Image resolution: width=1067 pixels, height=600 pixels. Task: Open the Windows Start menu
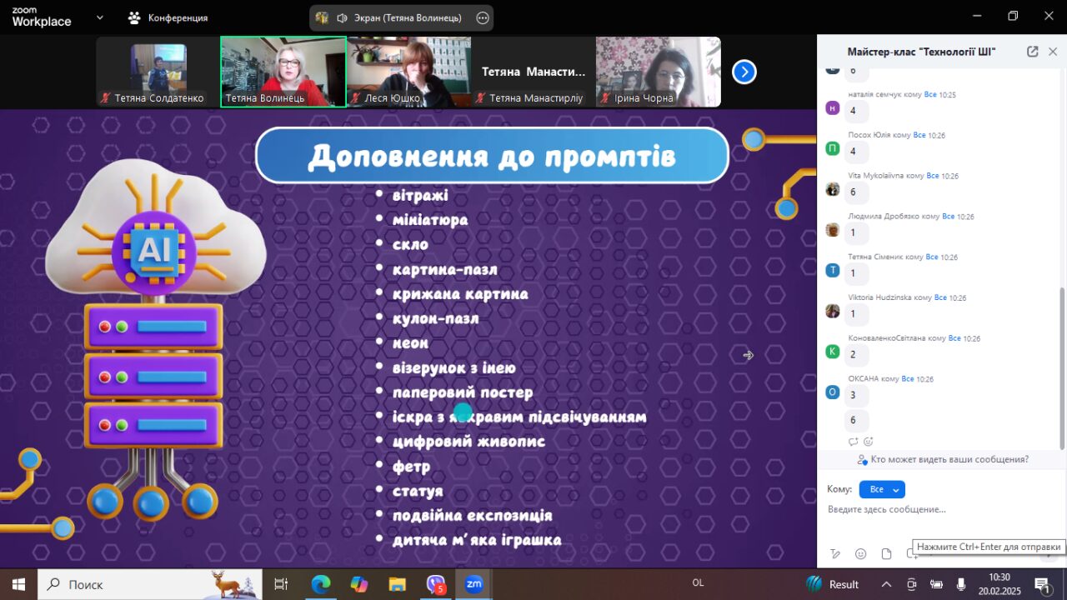tap(18, 584)
